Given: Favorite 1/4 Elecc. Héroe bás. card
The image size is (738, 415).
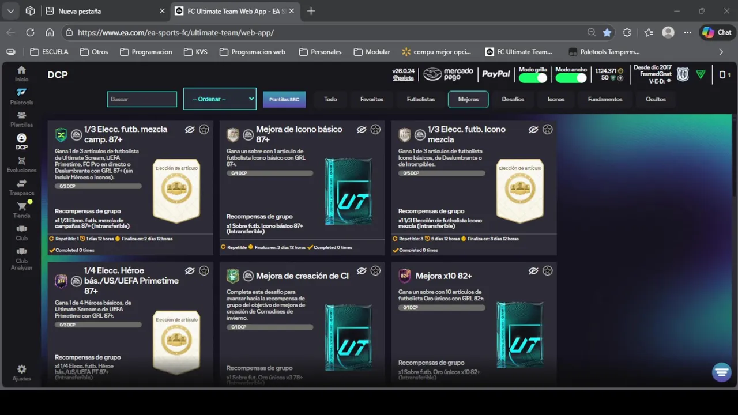Looking at the screenshot, I should 204,271.
